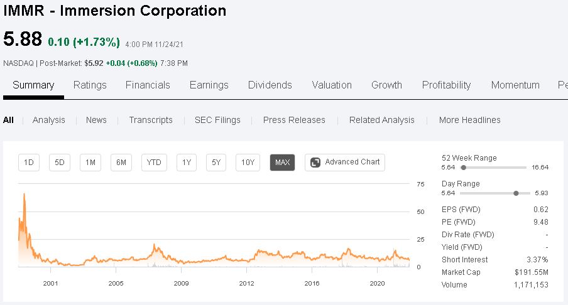Image resolution: width=568 pixels, height=305 pixels.
Task: Click More Headlines link
Action: [470, 120]
